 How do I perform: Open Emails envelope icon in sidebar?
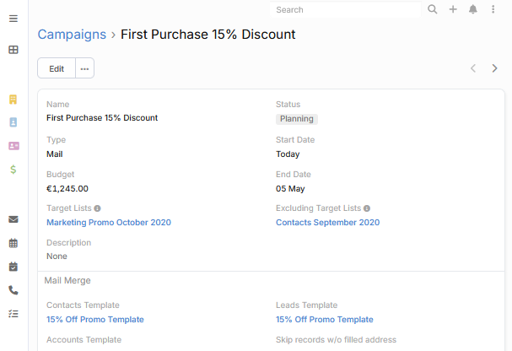[x=13, y=219]
